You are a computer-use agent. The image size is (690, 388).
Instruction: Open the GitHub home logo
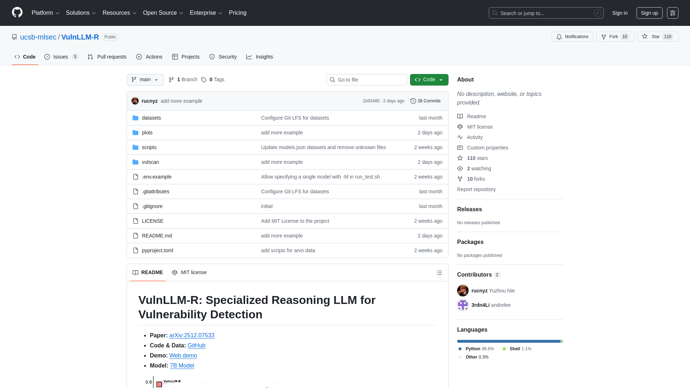[17, 13]
